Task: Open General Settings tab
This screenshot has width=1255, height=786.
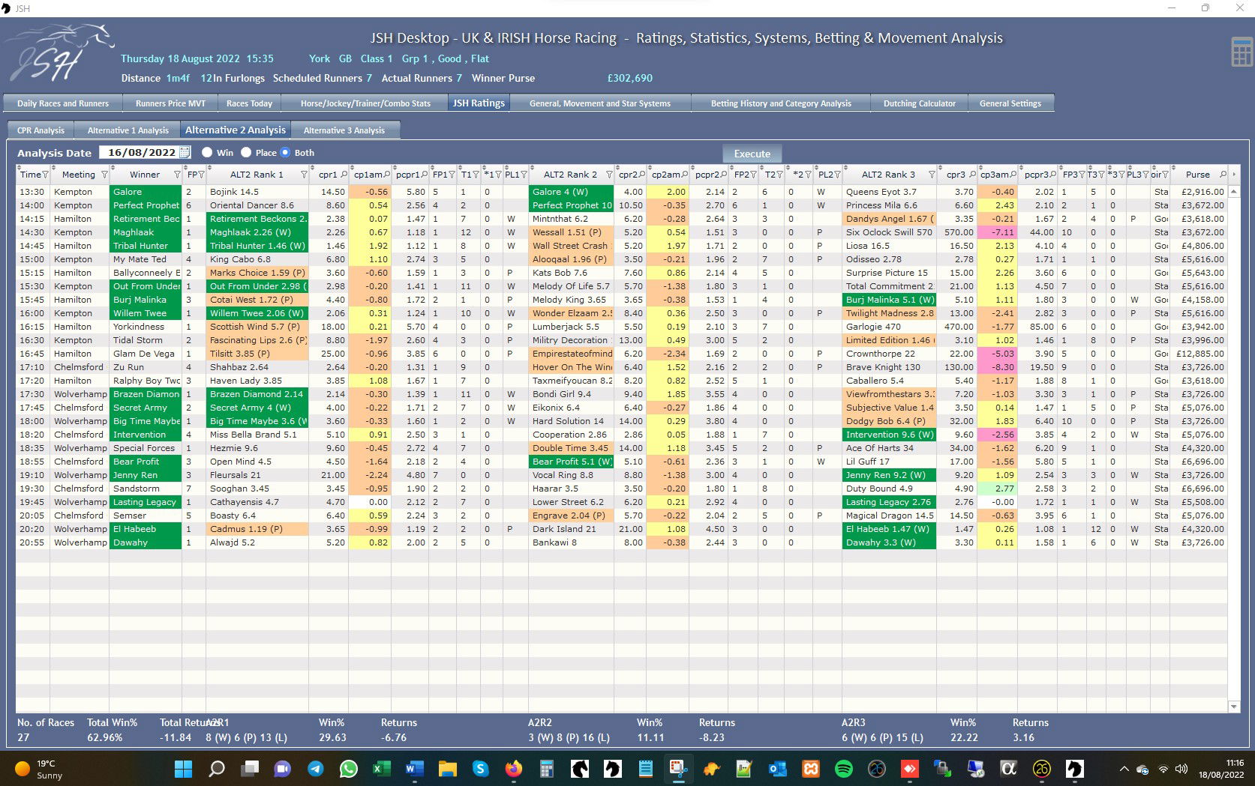Action: tap(1010, 103)
